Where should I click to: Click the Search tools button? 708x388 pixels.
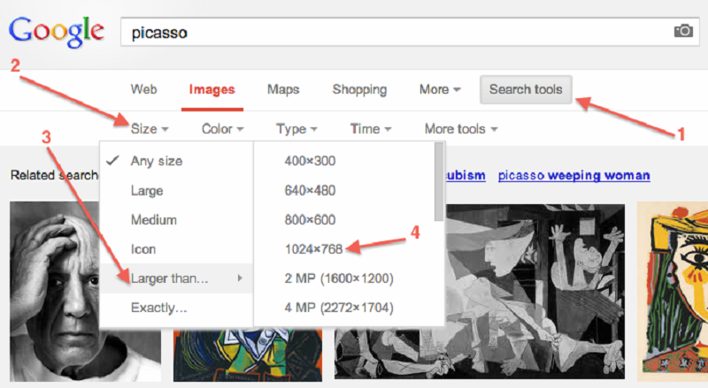526,89
